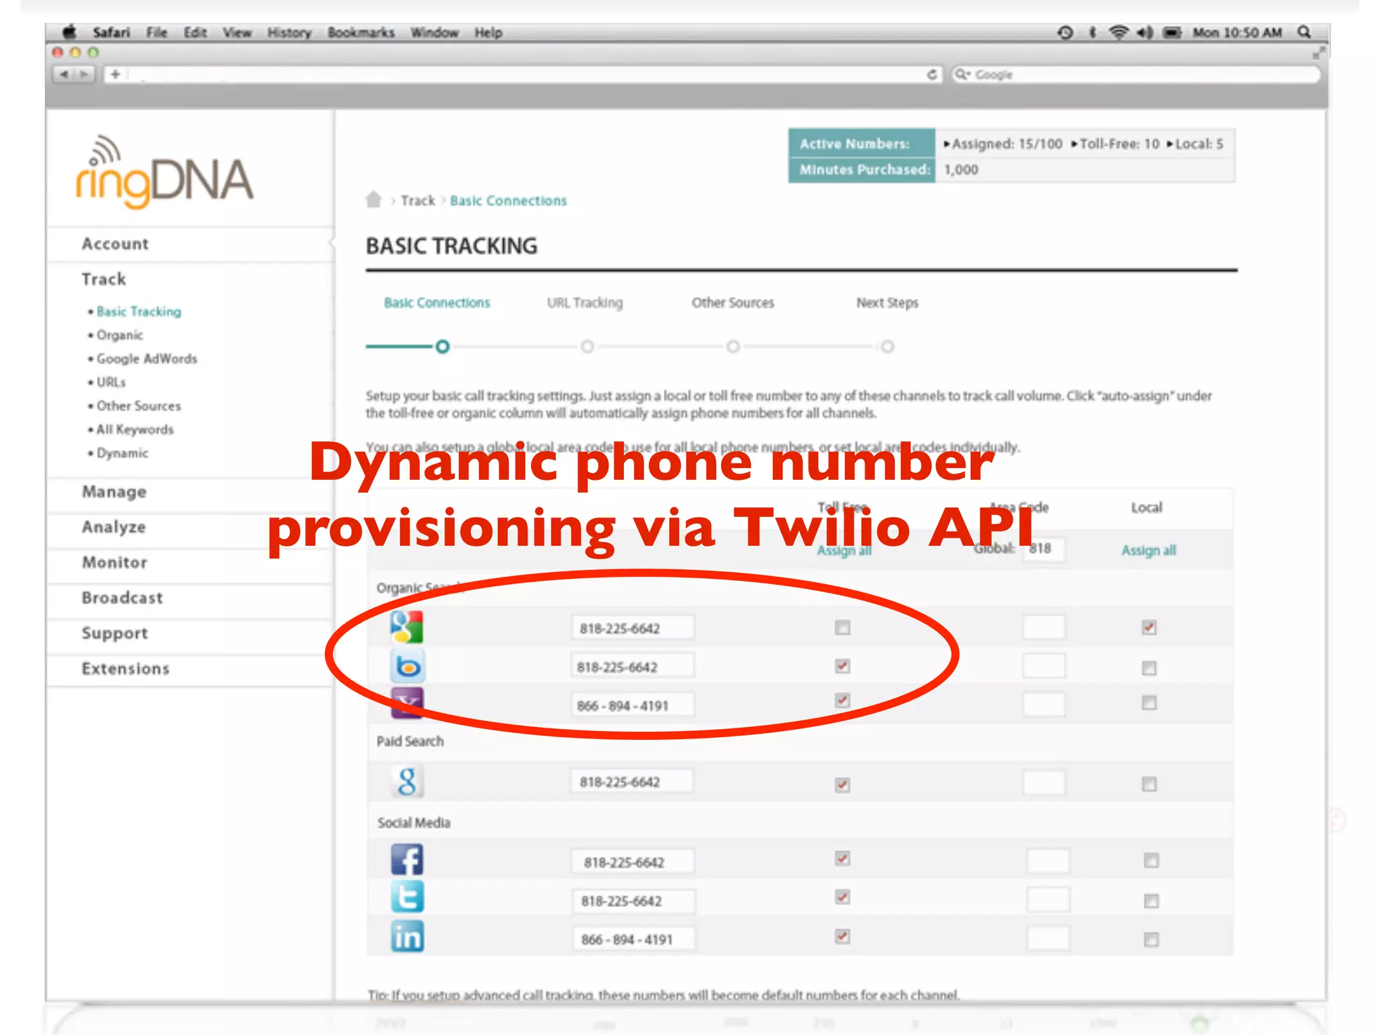Add a bookmark with the plus button

(115, 74)
